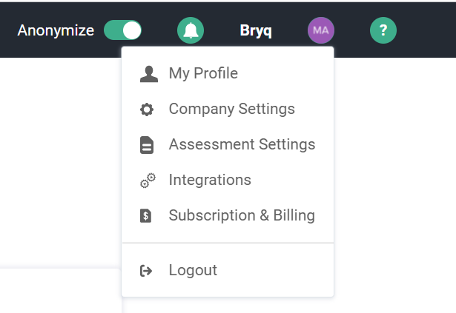Image resolution: width=456 pixels, height=313 pixels.
Task: Open My Profile from the menu
Action: (x=203, y=73)
